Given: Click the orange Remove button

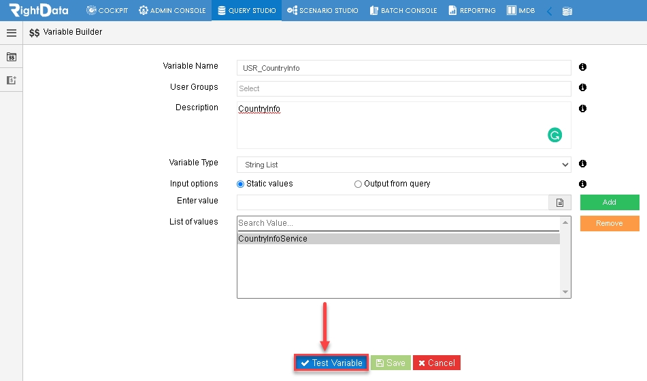Looking at the screenshot, I should [610, 223].
